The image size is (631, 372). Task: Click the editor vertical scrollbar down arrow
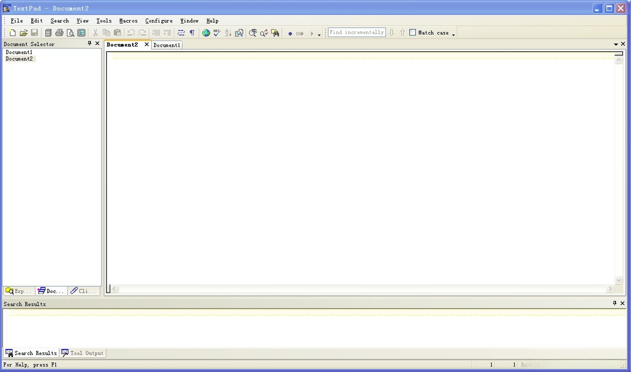619,280
